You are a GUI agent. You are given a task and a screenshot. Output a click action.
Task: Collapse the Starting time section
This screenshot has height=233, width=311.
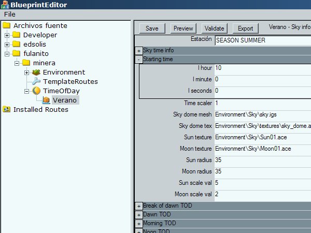point(139,60)
